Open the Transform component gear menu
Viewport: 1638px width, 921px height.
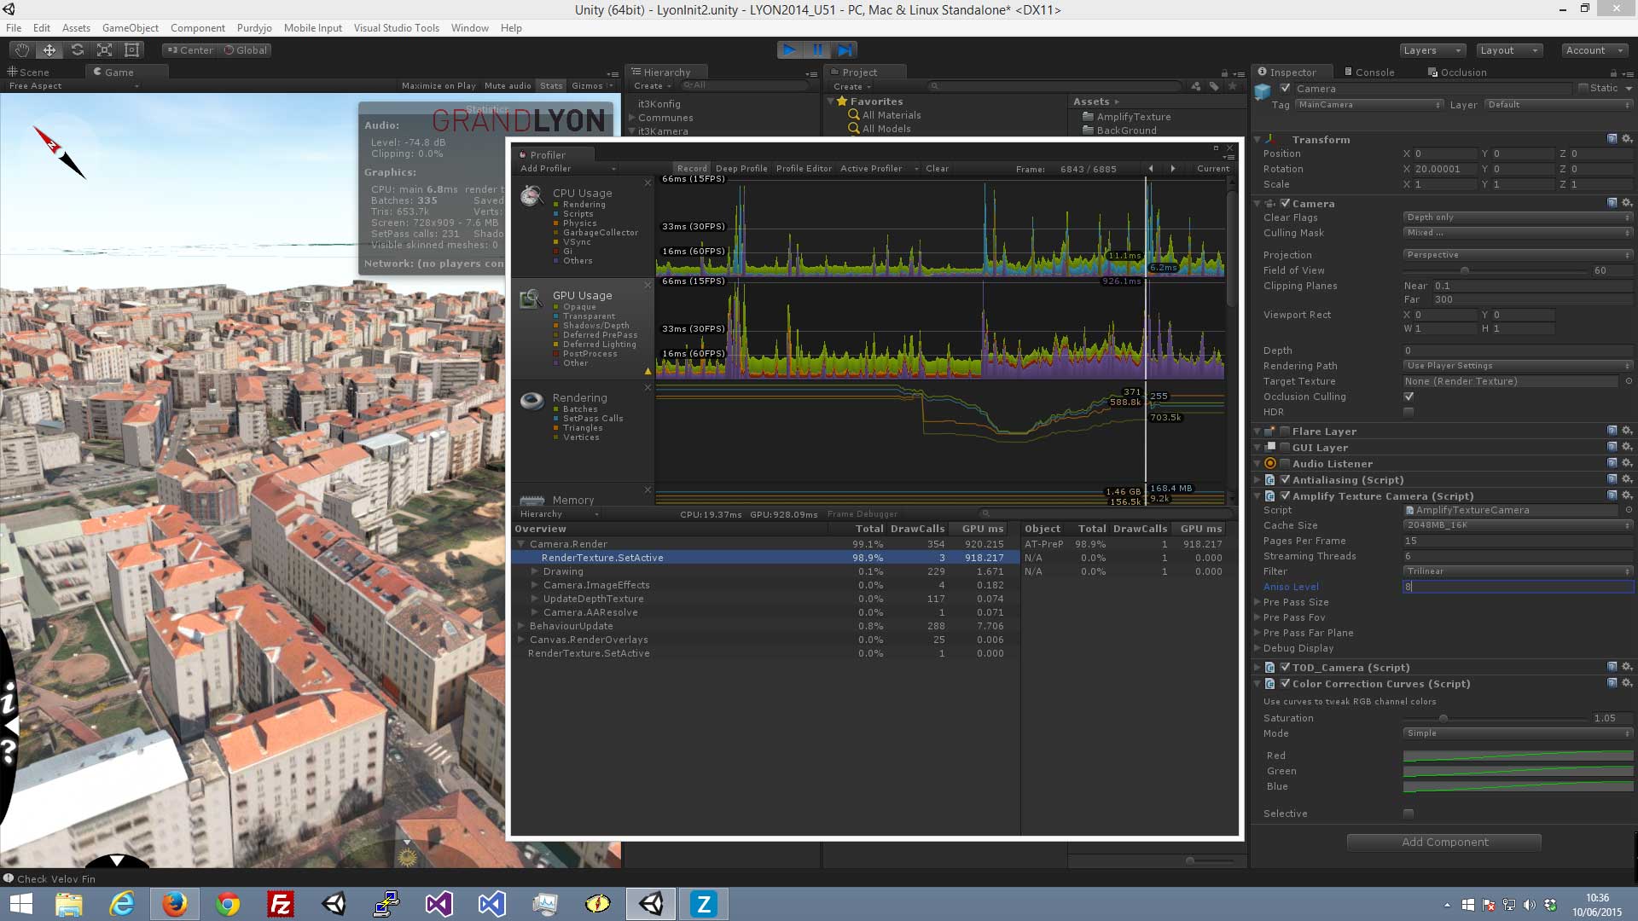point(1627,139)
